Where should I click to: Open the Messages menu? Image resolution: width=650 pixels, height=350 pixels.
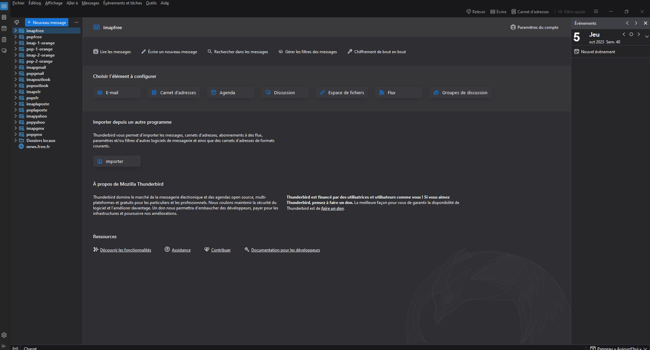90,3
